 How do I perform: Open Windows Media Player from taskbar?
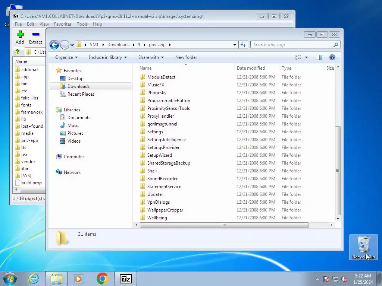pyautogui.click(x=79, y=279)
